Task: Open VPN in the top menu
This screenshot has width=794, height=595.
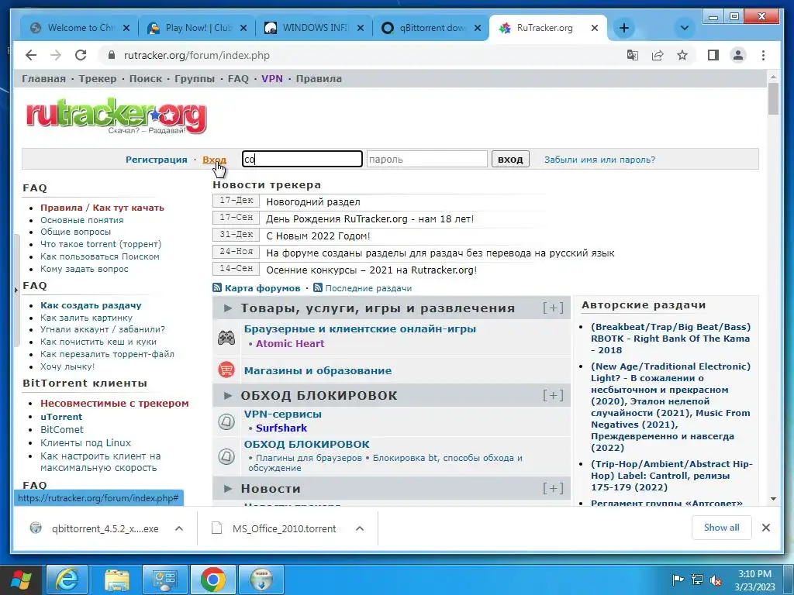Action: tap(272, 78)
